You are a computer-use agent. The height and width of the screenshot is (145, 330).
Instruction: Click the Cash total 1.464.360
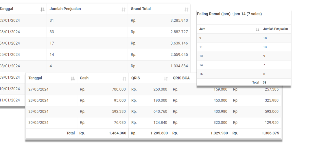click(117, 133)
